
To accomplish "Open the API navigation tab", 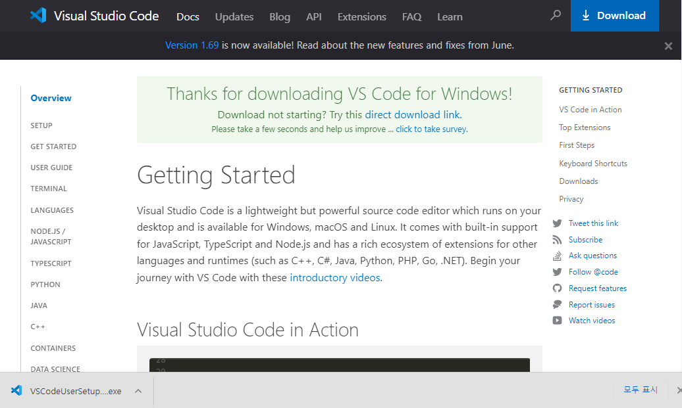I will [x=314, y=17].
